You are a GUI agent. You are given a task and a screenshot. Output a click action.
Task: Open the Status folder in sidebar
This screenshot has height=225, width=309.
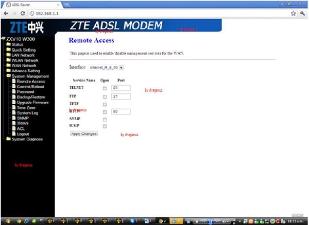[x=18, y=44]
